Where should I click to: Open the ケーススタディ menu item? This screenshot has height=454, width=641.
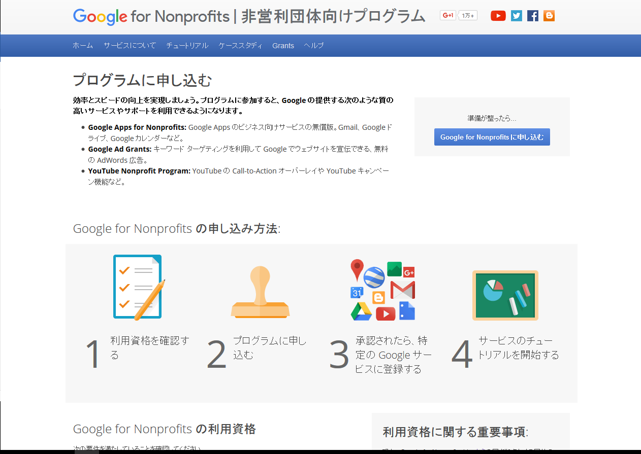(240, 46)
